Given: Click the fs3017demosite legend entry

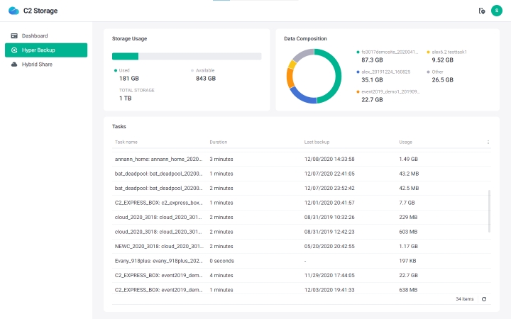Looking at the screenshot, I should pyautogui.click(x=390, y=52).
